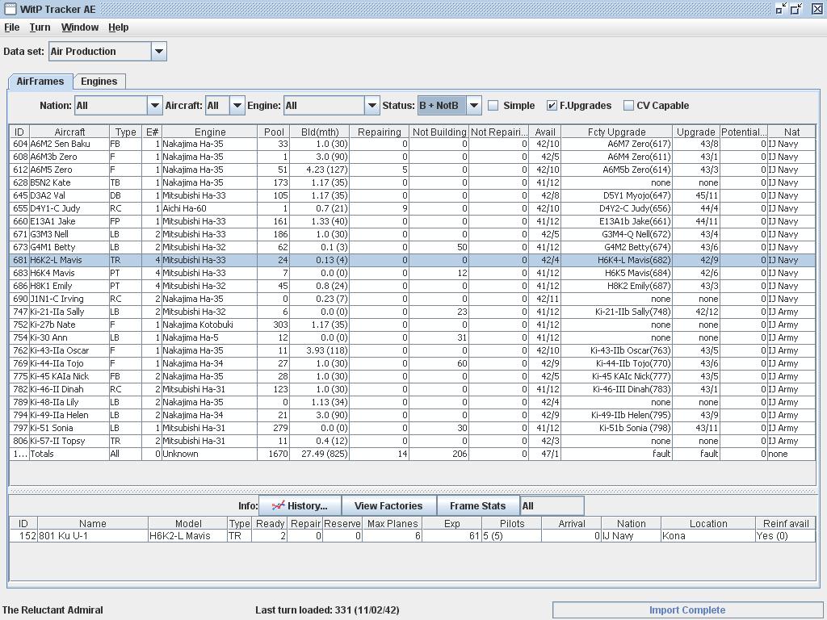Open the History chart button
Screen dimensions: 827x620
tap(300, 506)
